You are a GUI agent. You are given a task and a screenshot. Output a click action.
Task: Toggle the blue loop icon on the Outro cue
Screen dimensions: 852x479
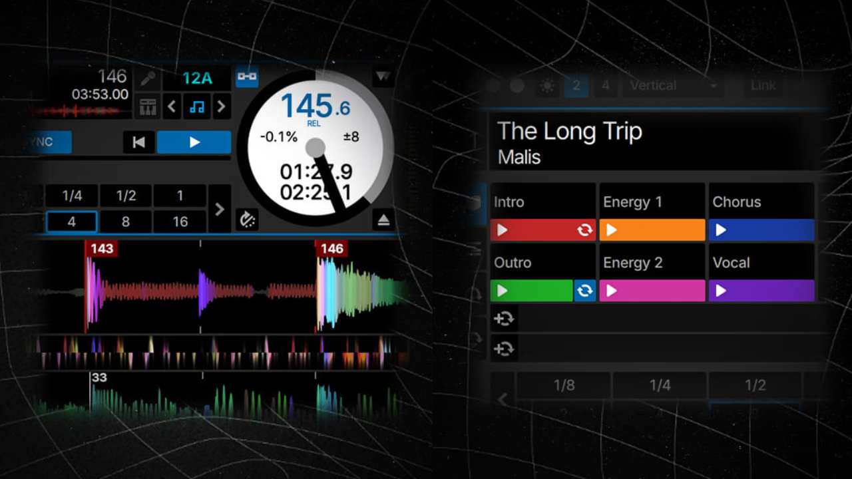584,291
